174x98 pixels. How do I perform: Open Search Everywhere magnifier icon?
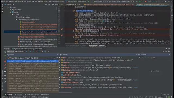coord(171,1)
